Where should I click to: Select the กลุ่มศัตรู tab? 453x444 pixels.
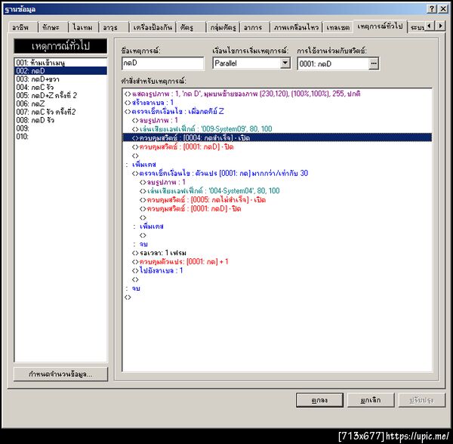[223, 27]
